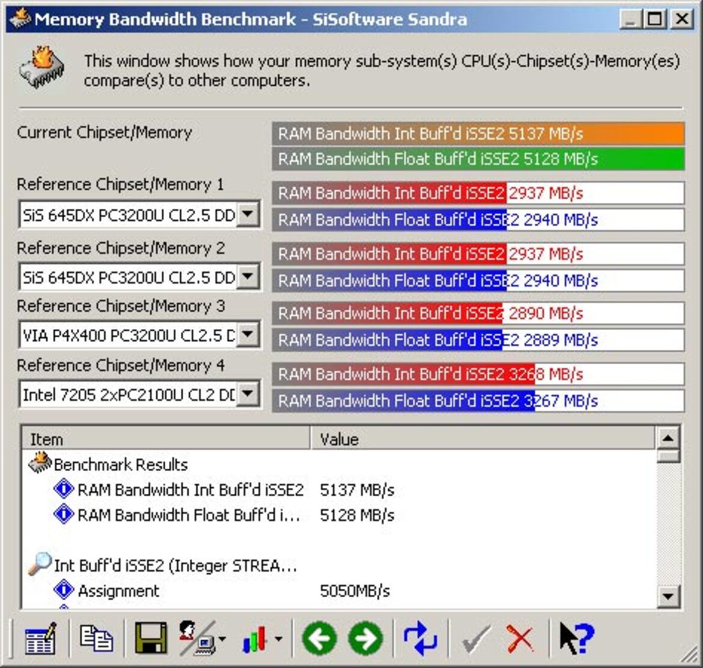Click chip icon beside Benchmark Results
703x668 pixels.
[x=40, y=463]
